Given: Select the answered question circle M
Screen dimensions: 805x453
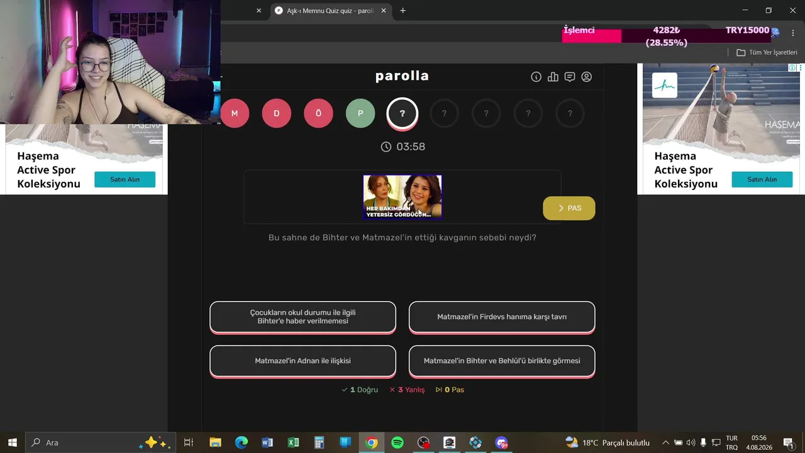Looking at the screenshot, I should [235, 113].
